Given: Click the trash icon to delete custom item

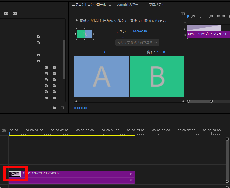Looking at the screenshot, I should tap(62, 108).
